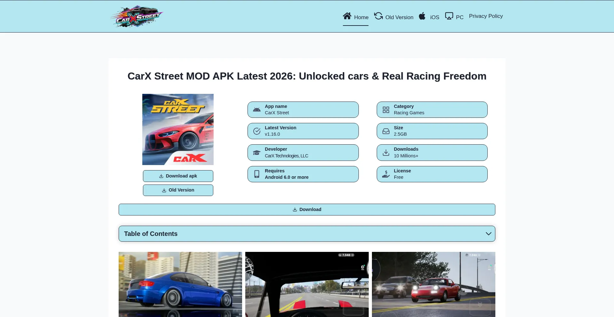Image resolution: width=614 pixels, height=317 pixels.
Task: Click the Download apk button
Action: [178, 176]
